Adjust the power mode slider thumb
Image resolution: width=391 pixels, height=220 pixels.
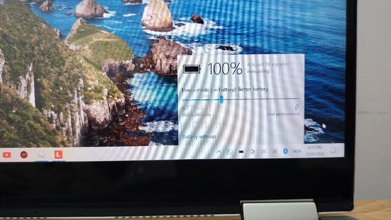click(x=221, y=100)
